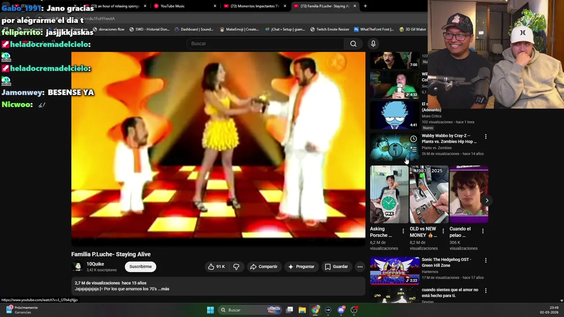Open 3D Gif Maker bookmark
Viewport: 564px width, 317px height.
412,29
